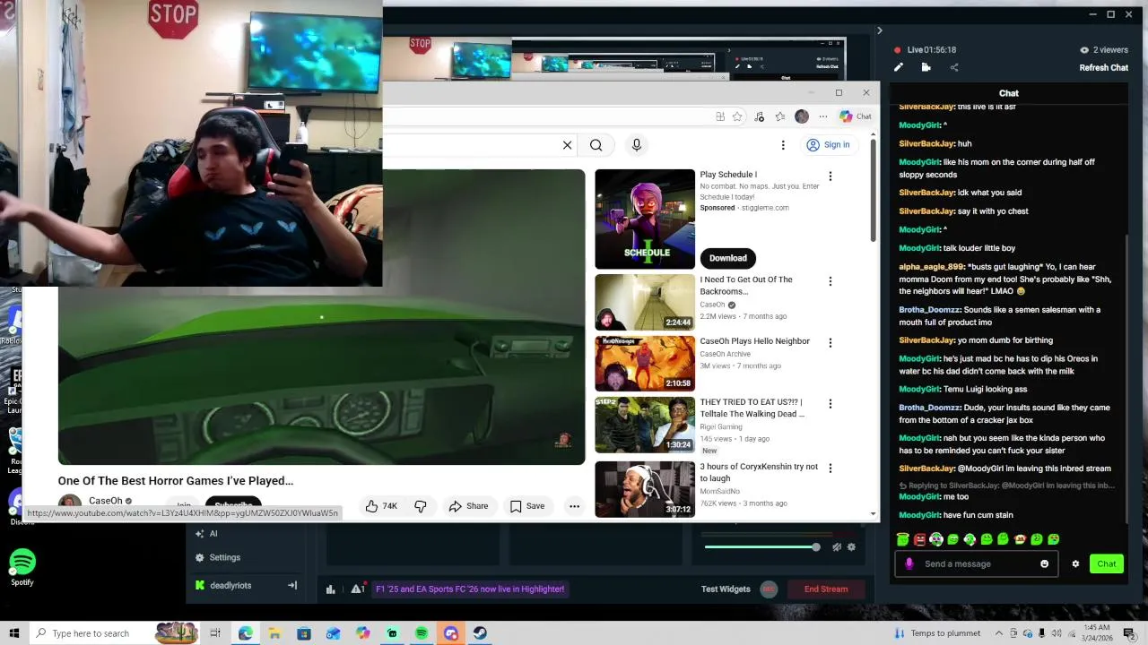Open options for Walking Dead video suggestion
Screen dimensions: 1148x645
(x=831, y=404)
